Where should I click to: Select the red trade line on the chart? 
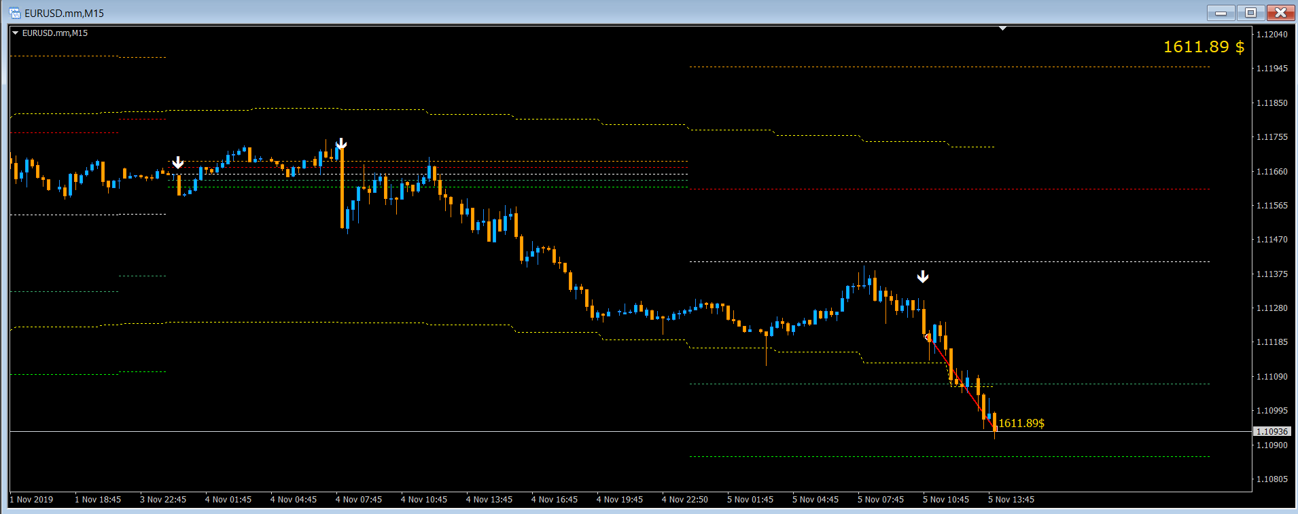(x=961, y=384)
